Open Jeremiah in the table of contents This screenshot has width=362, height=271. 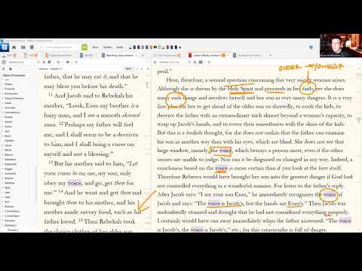click(10, 108)
